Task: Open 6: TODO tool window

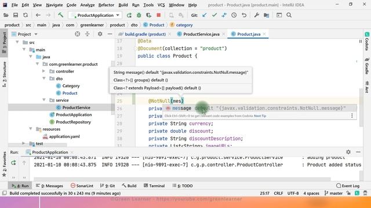Action: pos(183,186)
